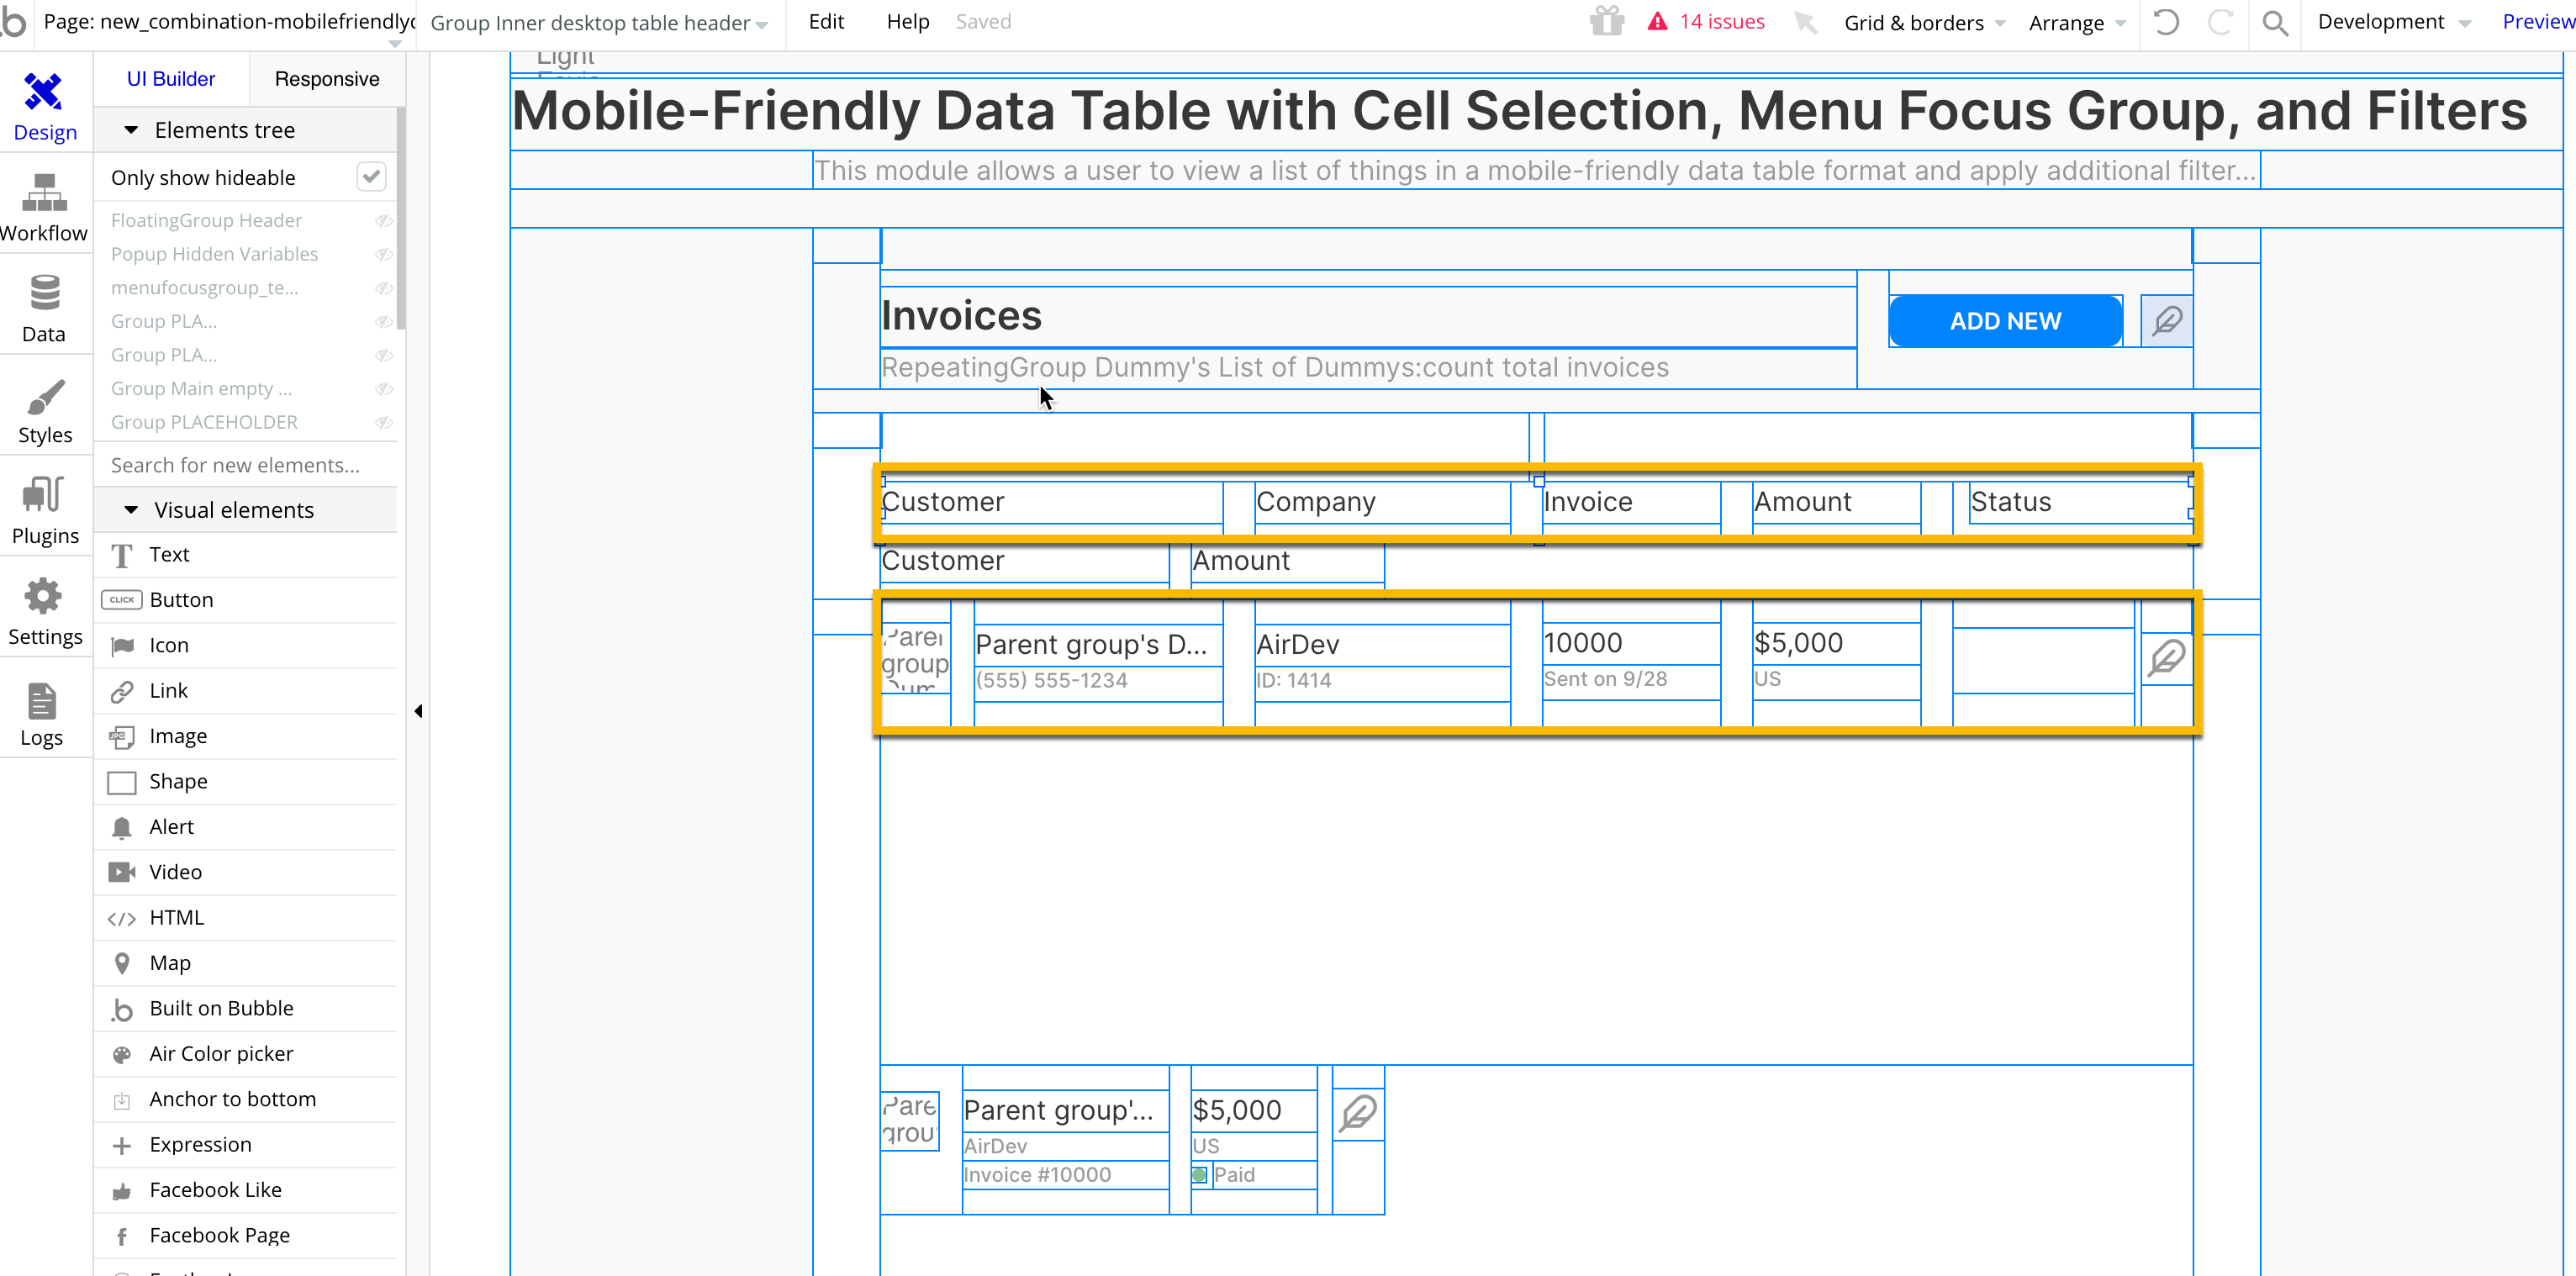Image resolution: width=2576 pixels, height=1276 pixels.
Task: Click the feather icon in mobile row
Action: 1358,1113
